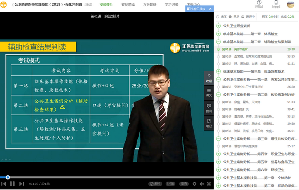Click the site logo in the header
Screen dimensions: 299x190
(x=3, y=4)
